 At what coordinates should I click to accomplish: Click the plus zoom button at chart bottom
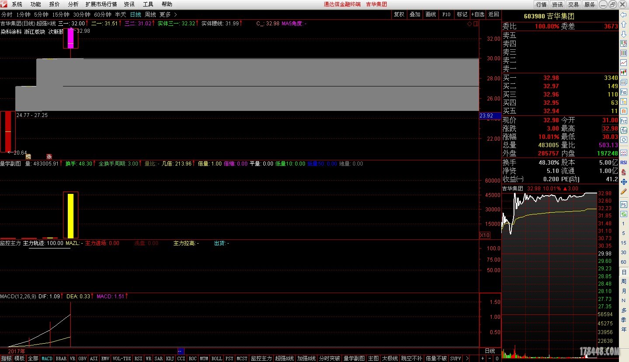coord(482,359)
